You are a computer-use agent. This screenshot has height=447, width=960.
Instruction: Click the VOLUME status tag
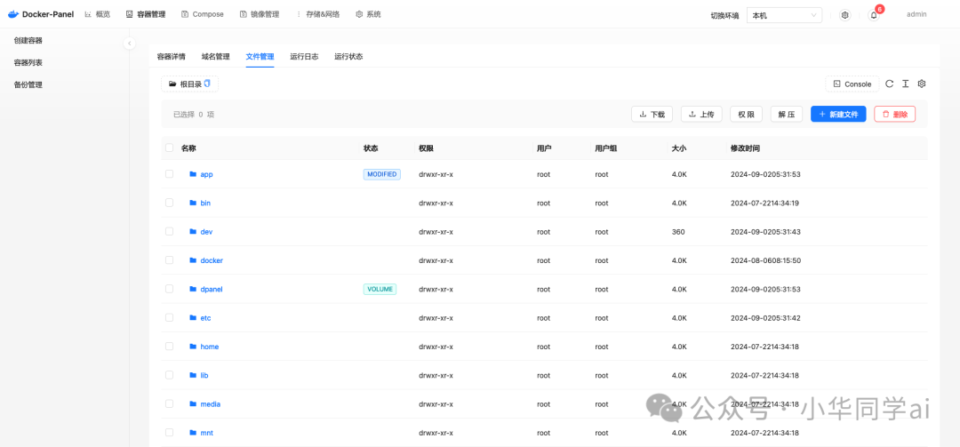point(380,289)
